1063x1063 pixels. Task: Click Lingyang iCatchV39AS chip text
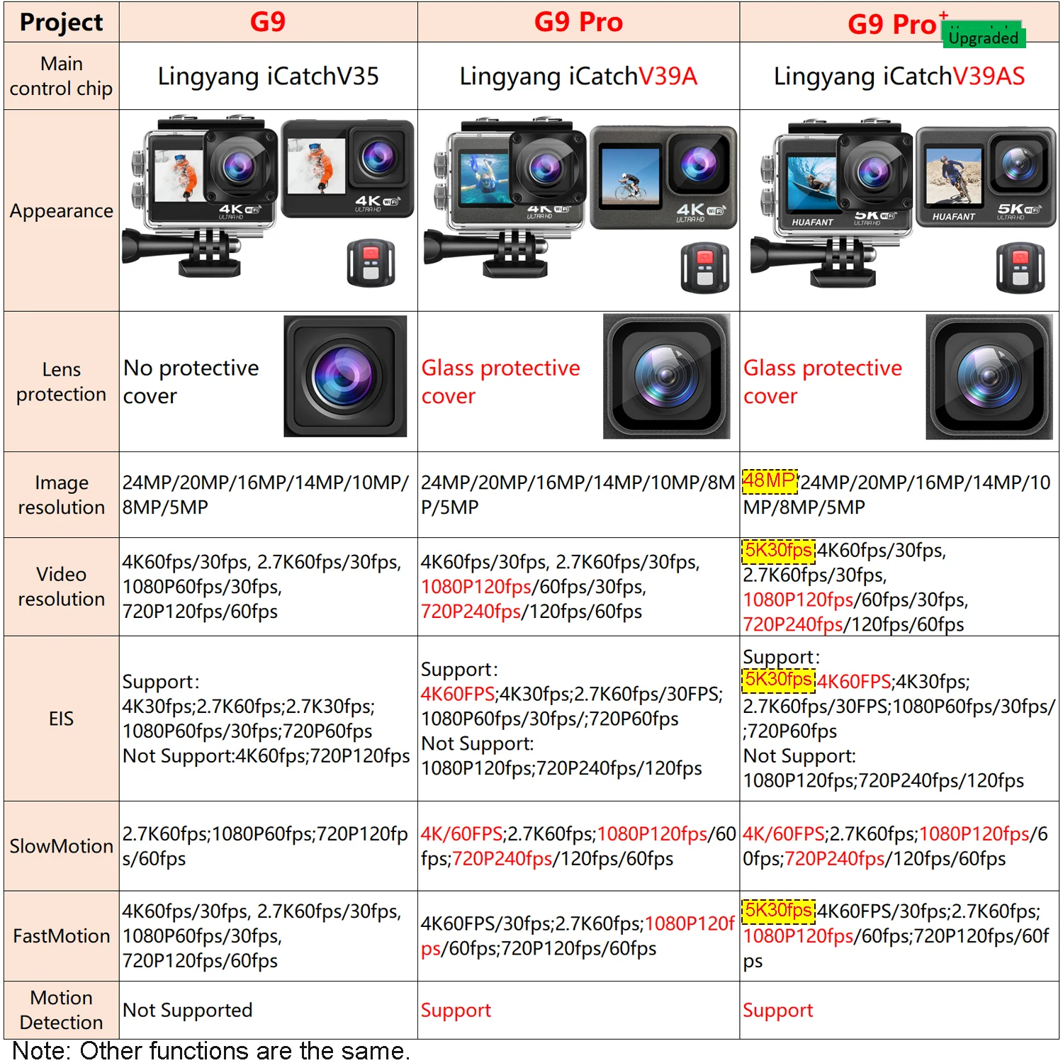pyautogui.click(x=899, y=76)
